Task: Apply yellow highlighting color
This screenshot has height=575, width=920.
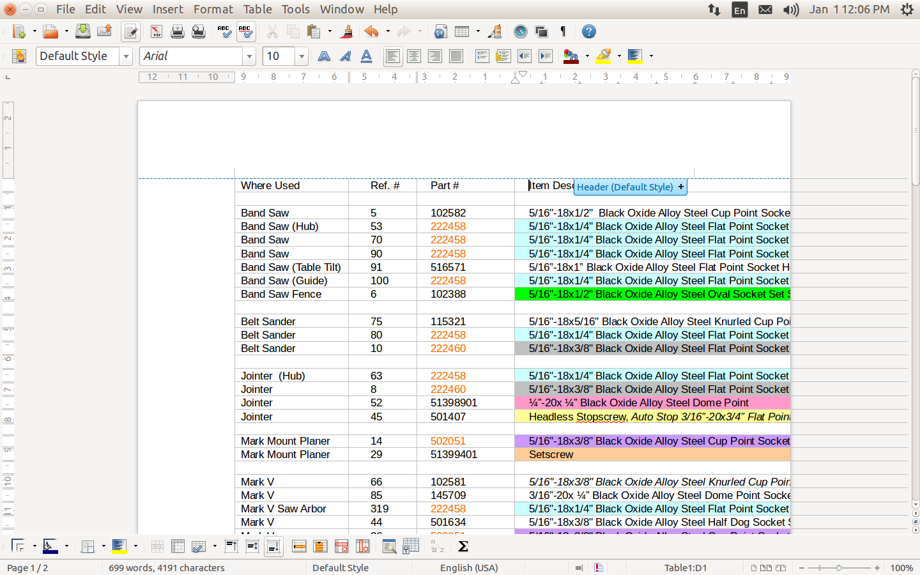Action: click(603, 56)
